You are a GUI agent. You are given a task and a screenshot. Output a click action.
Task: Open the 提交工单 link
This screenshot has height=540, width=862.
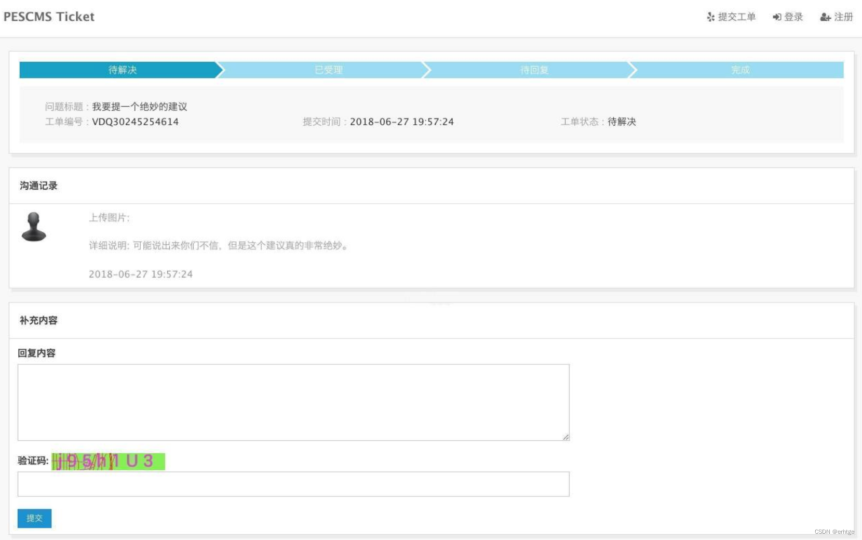736,17
